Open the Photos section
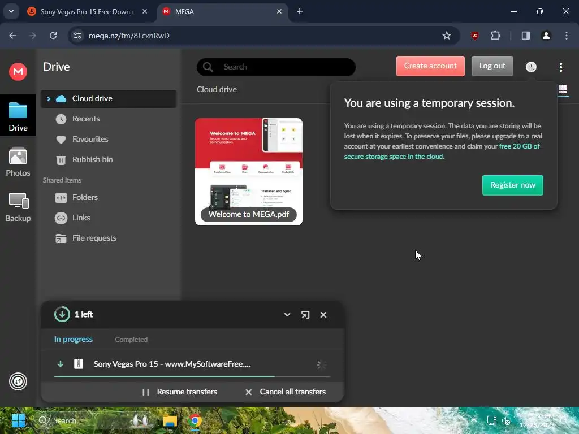579x434 pixels. pos(18,162)
